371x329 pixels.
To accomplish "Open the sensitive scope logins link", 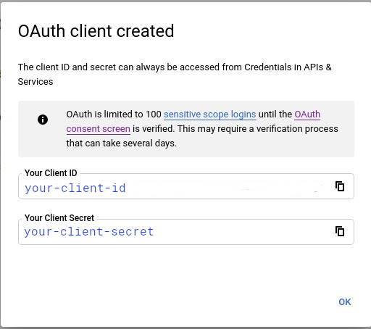I will click(x=209, y=114).
